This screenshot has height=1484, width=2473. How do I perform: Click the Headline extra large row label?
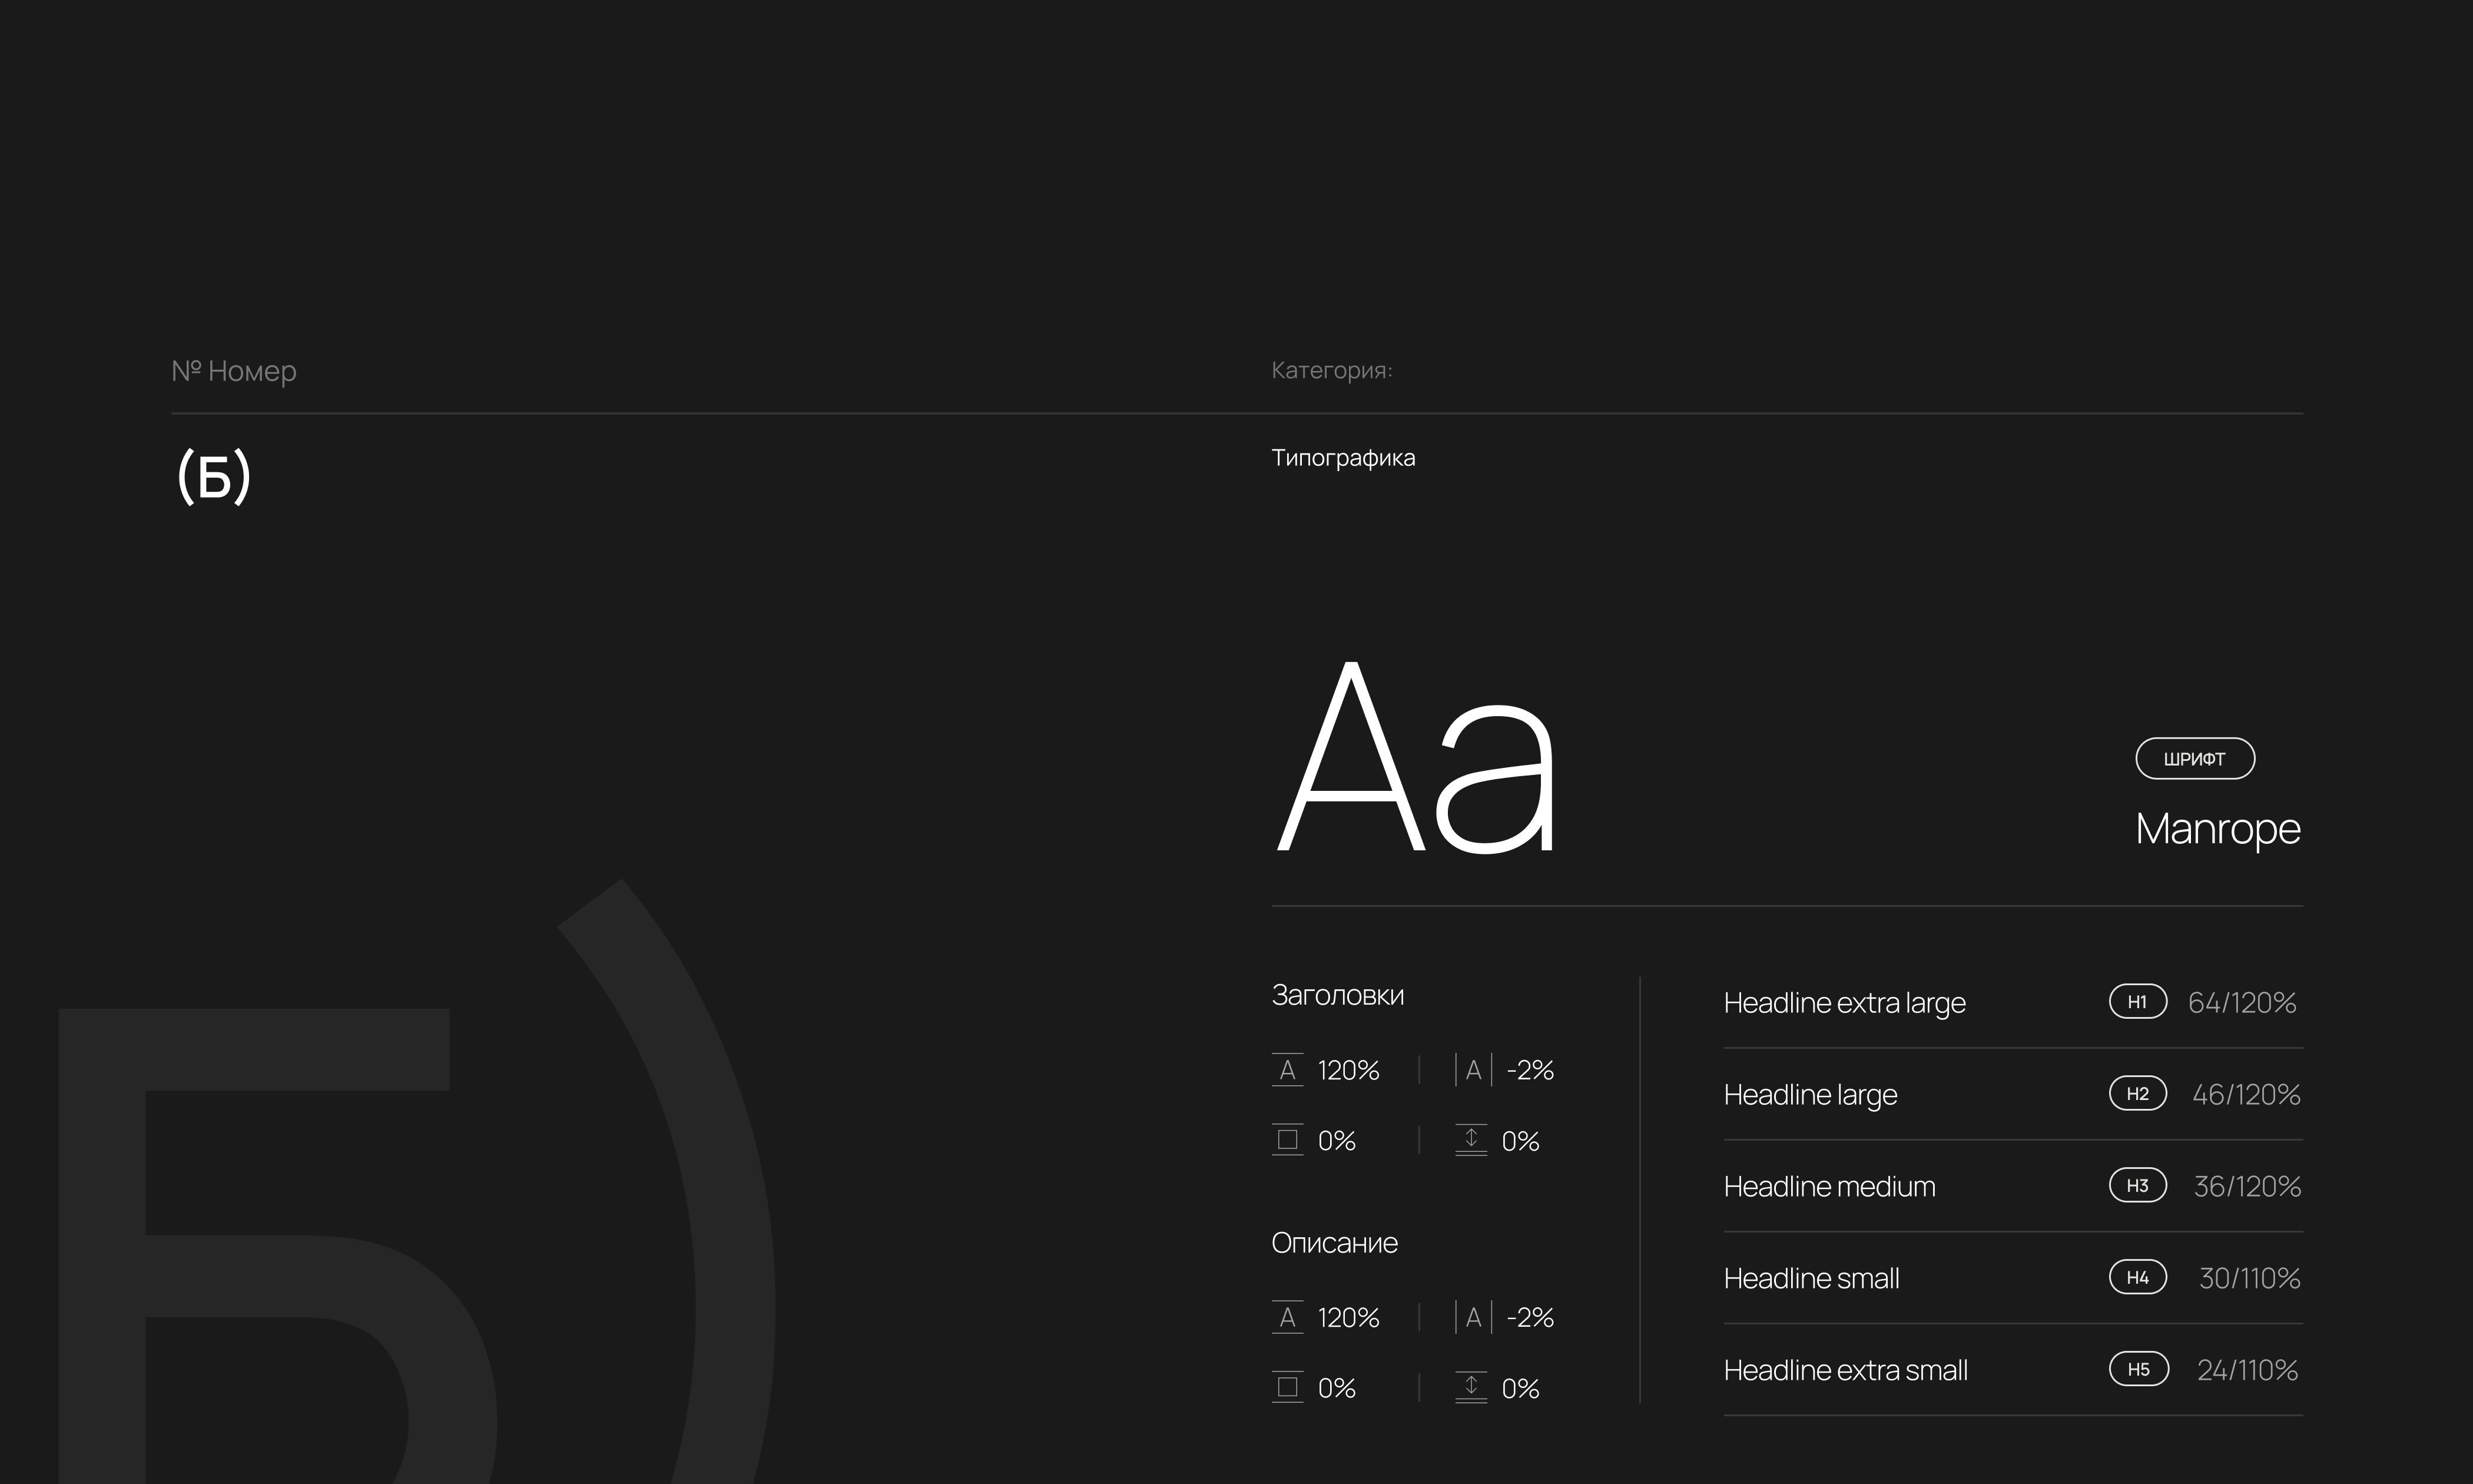coord(1844,1002)
